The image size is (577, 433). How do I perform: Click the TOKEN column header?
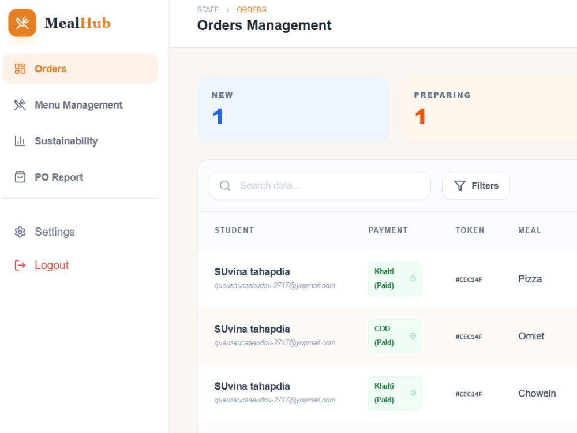tap(470, 230)
